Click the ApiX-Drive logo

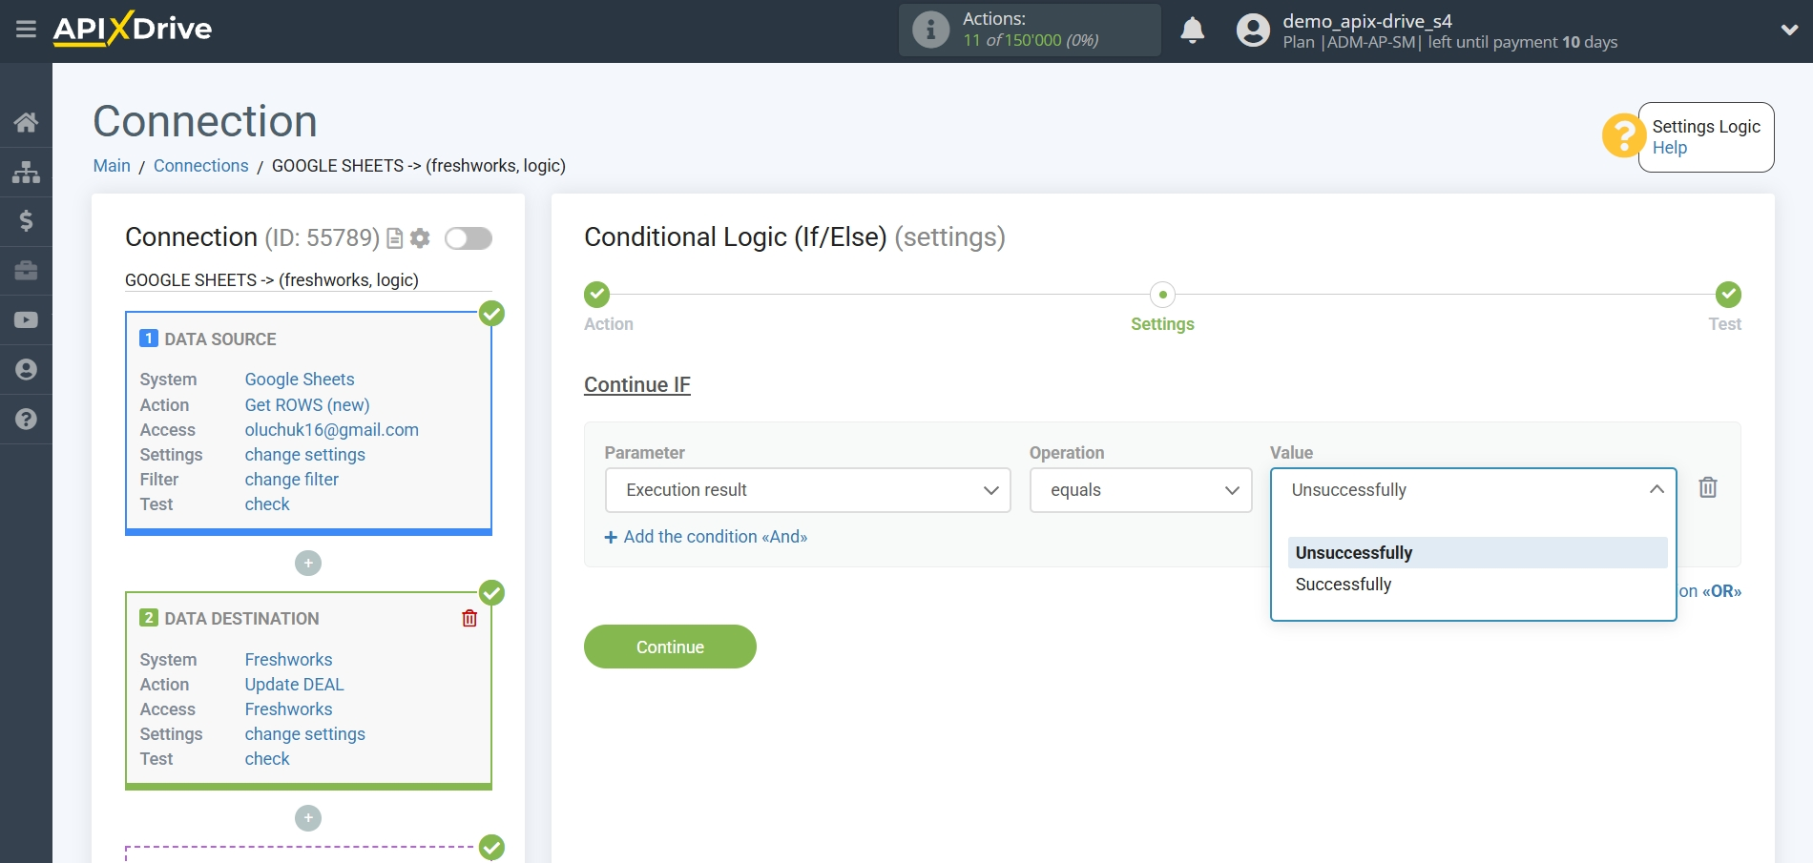133,29
